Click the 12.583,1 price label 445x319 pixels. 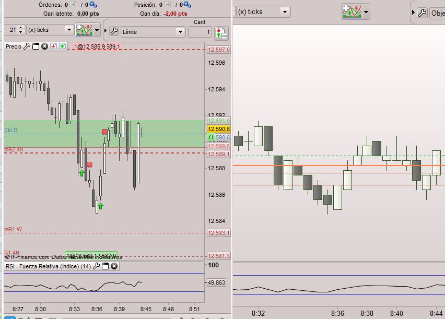click(x=218, y=233)
